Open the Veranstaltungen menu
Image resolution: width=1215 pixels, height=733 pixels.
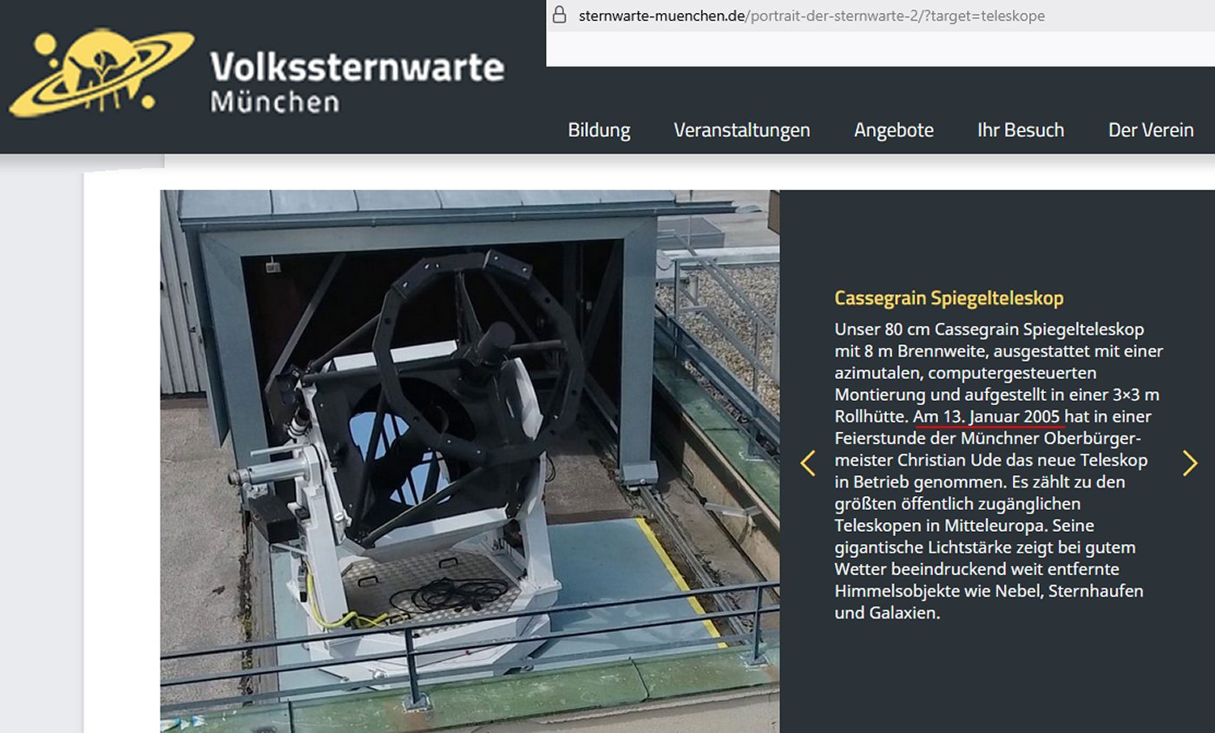click(741, 130)
